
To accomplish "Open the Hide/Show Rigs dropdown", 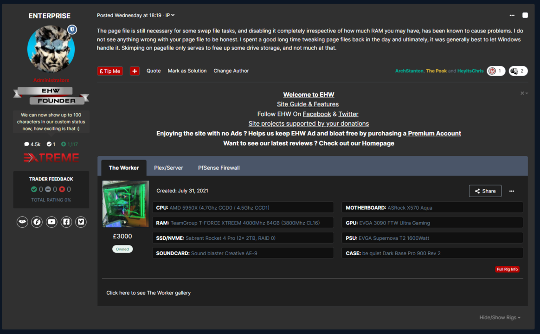I will click(500, 317).
